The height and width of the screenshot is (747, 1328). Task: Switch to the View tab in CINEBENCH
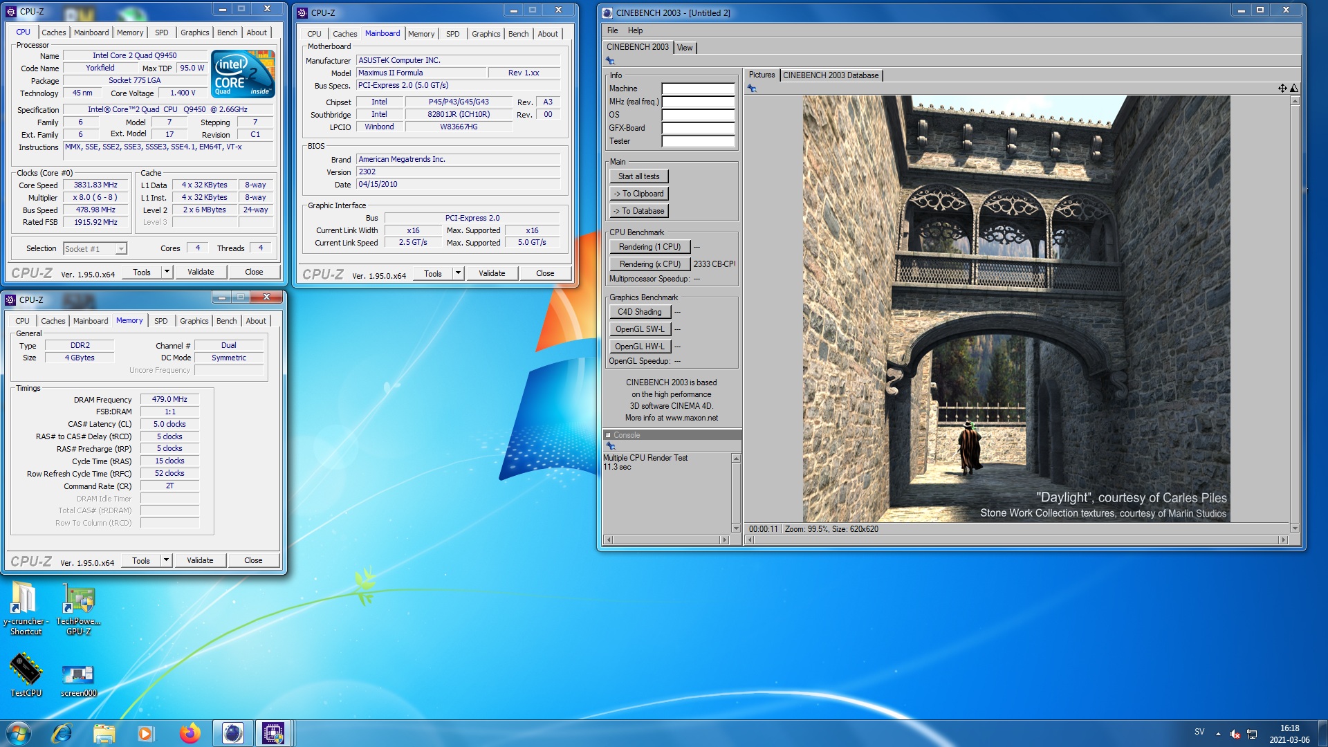[x=685, y=48]
